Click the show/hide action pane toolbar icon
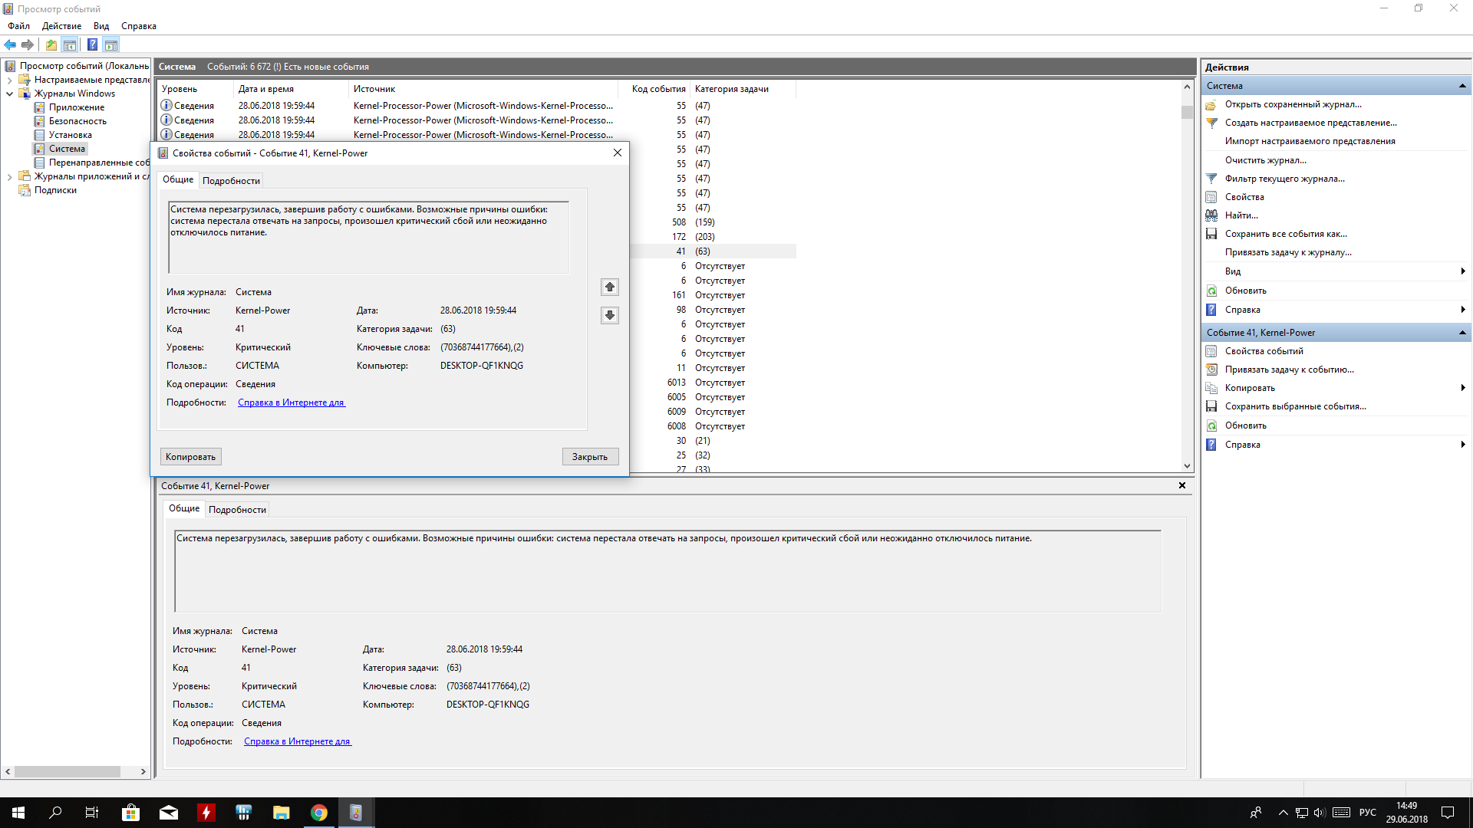 pyautogui.click(x=111, y=44)
